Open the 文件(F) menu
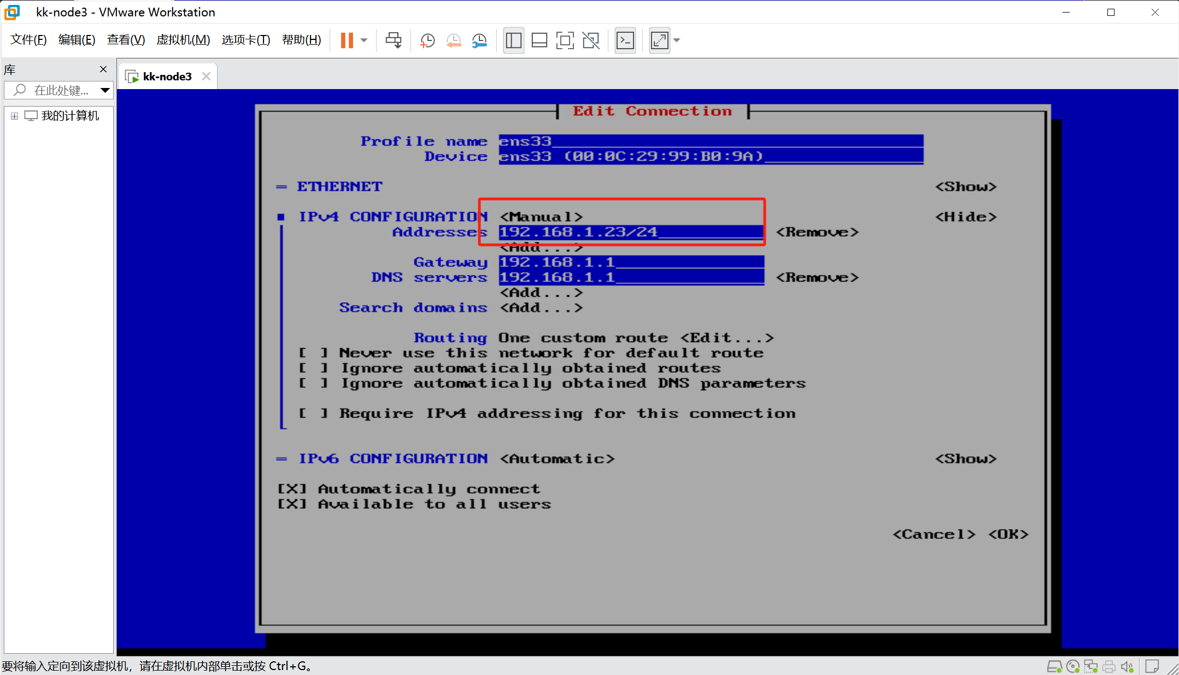 click(28, 40)
